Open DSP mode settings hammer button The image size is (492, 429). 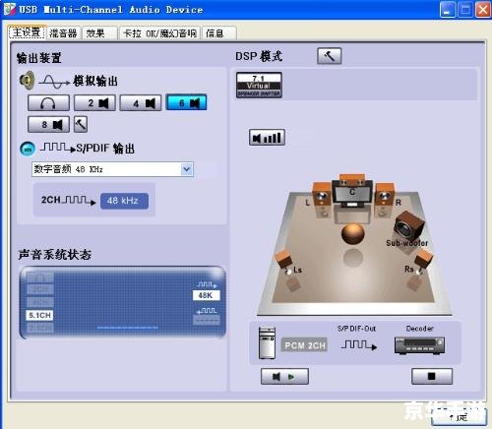(x=330, y=56)
